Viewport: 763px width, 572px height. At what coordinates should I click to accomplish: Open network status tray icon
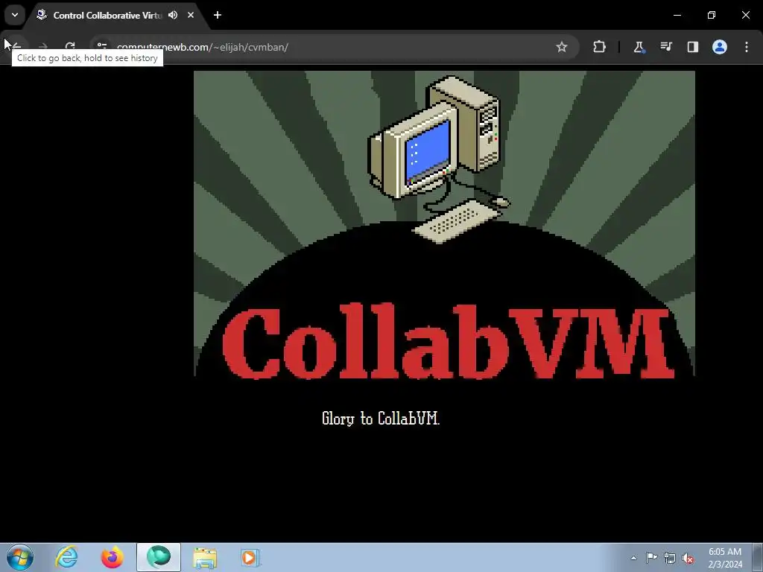coord(670,558)
